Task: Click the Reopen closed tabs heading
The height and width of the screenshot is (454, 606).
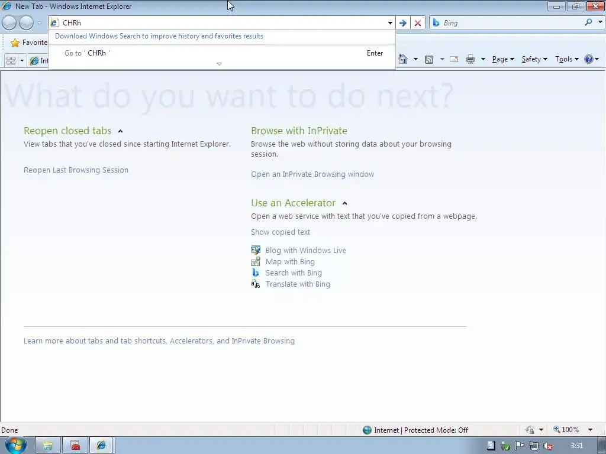Action: tap(67, 131)
